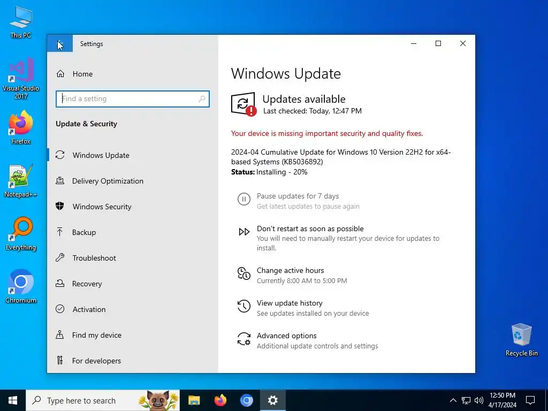Open the notification action center
This screenshot has height=411, width=548.
click(530, 400)
